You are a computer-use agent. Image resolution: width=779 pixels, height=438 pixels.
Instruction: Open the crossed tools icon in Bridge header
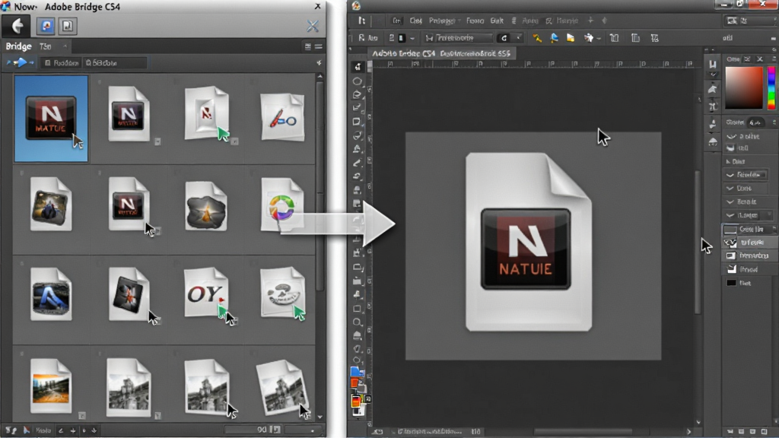[313, 26]
